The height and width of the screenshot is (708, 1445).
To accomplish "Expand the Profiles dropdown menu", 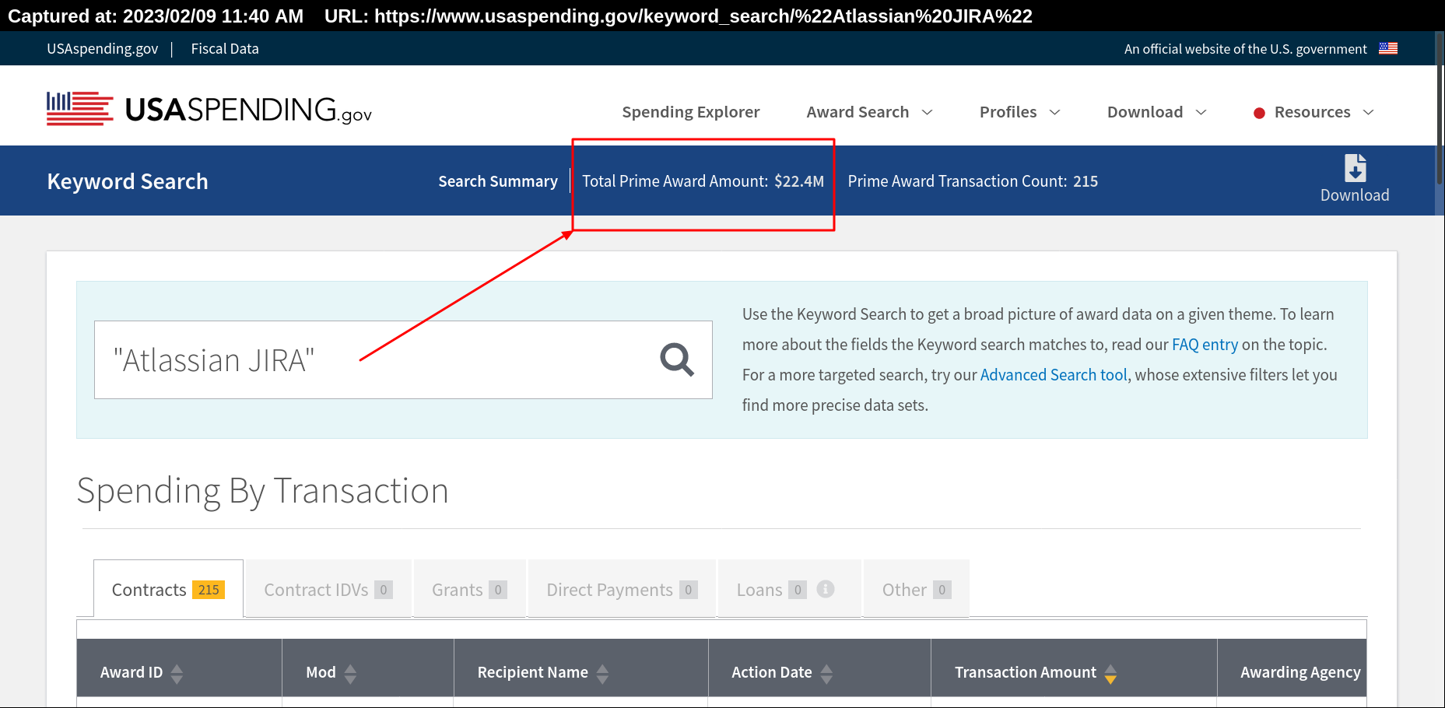I will pos(1019,112).
